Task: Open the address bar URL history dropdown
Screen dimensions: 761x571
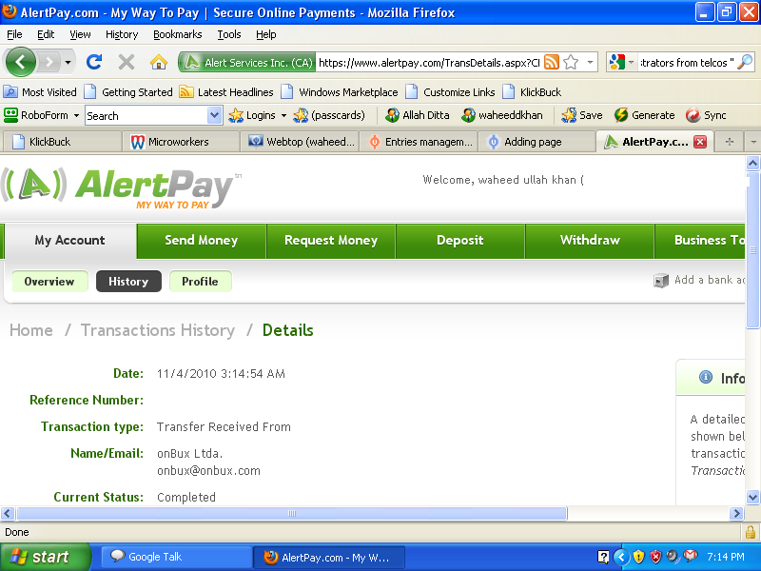Action: [590, 62]
